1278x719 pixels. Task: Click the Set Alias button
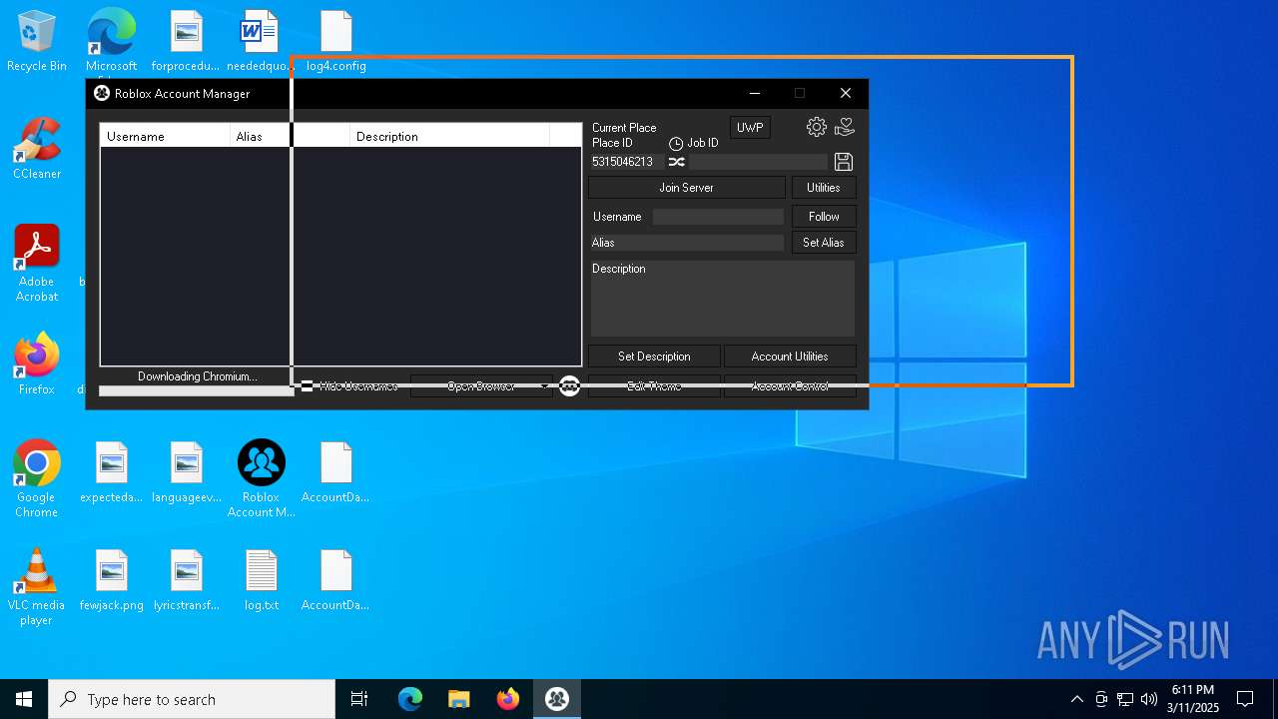824,243
